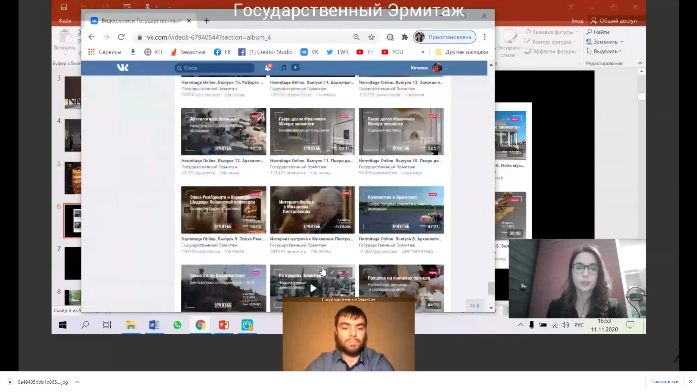Click the Приостановлена profile button
The image size is (697, 392).
coord(445,37)
